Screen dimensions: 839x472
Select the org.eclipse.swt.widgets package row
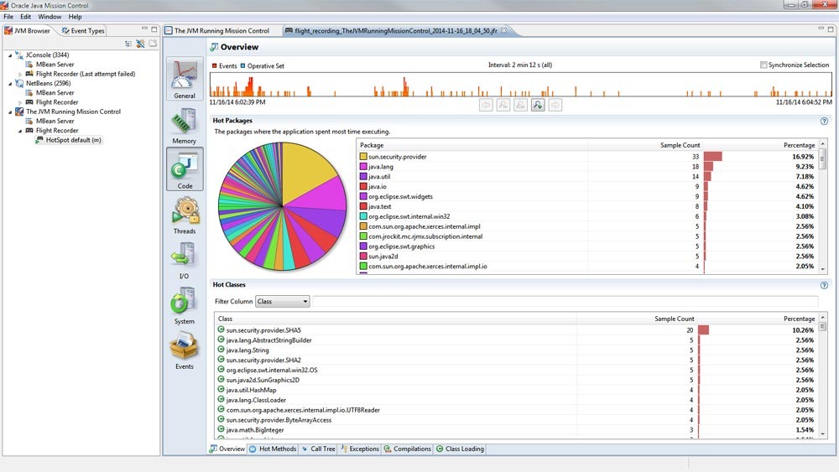point(587,197)
